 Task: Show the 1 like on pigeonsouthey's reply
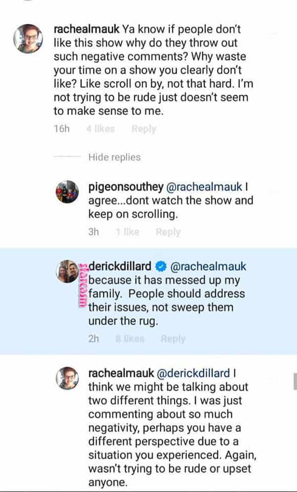[x=127, y=232]
